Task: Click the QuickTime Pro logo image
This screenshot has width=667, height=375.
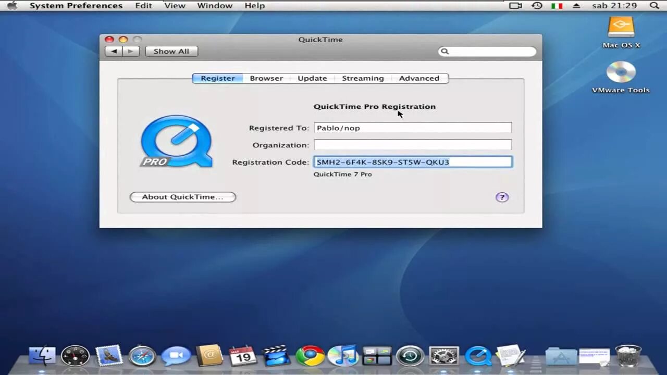Action: coord(176,141)
